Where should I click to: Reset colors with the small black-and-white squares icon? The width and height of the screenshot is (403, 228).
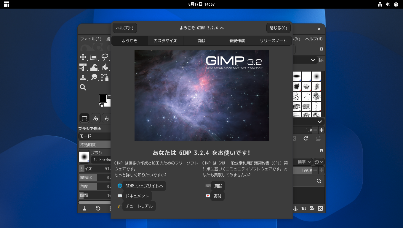click(101, 105)
